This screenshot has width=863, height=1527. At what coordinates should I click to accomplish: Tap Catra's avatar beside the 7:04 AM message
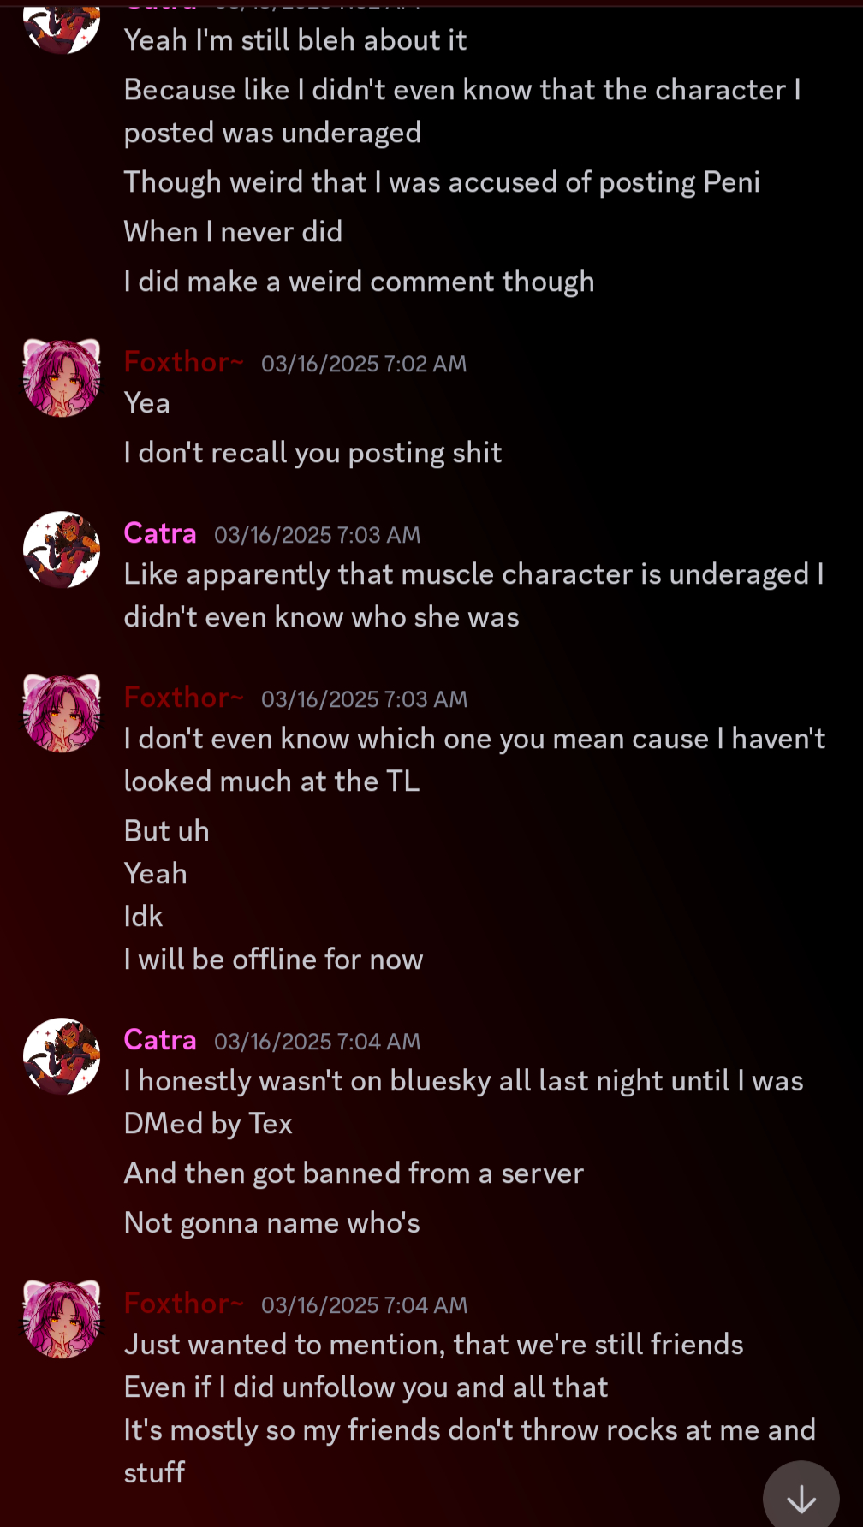coord(62,1056)
